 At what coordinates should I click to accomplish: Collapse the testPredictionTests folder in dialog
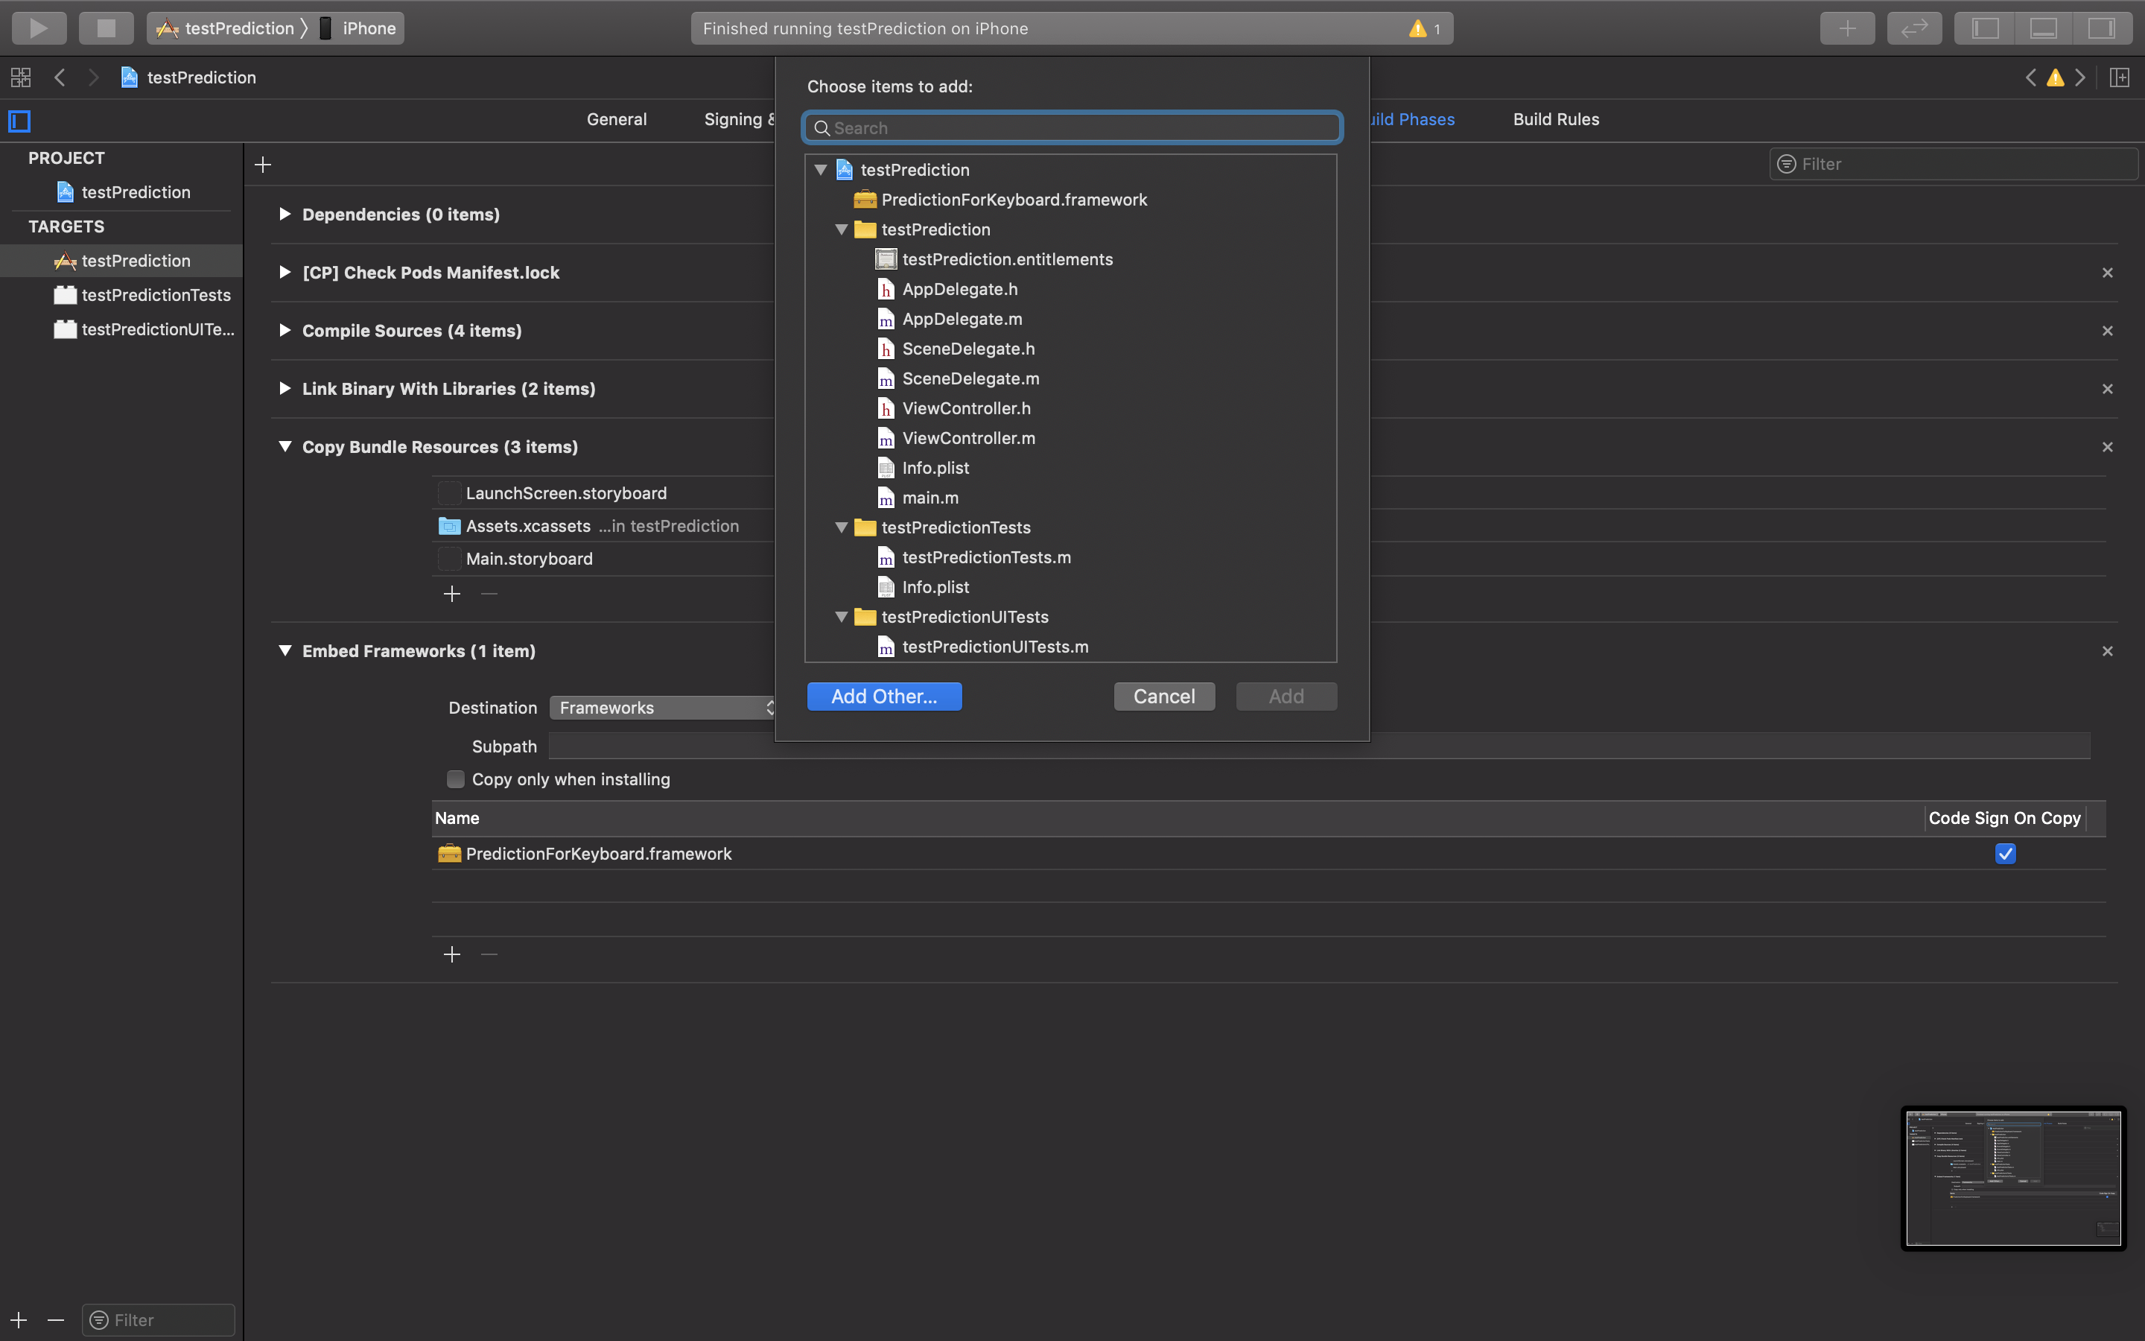coord(841,527)
